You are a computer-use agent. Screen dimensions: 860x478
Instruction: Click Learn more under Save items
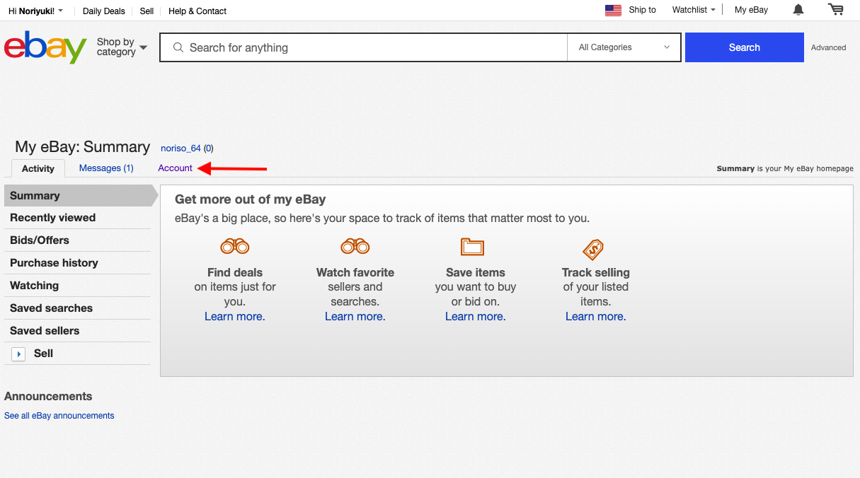476,317
